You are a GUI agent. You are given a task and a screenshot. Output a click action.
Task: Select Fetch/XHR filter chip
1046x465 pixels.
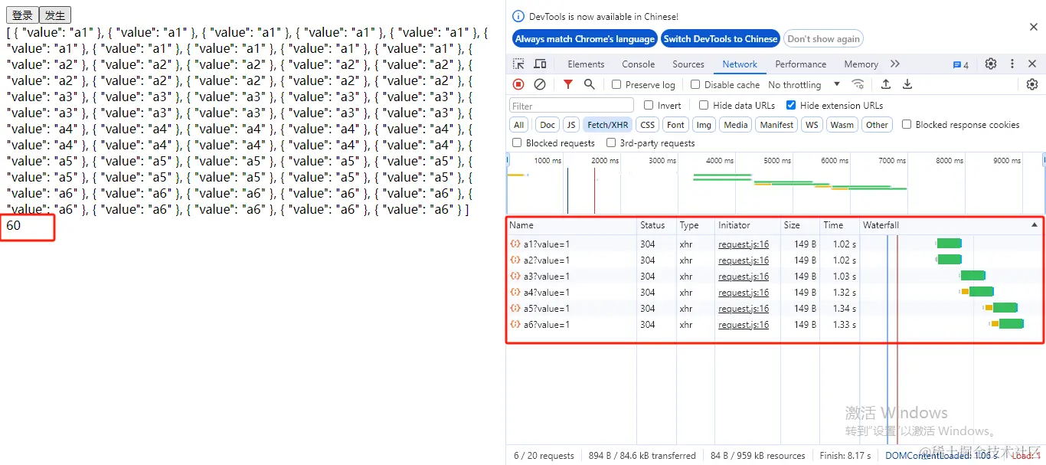(608, 125)
